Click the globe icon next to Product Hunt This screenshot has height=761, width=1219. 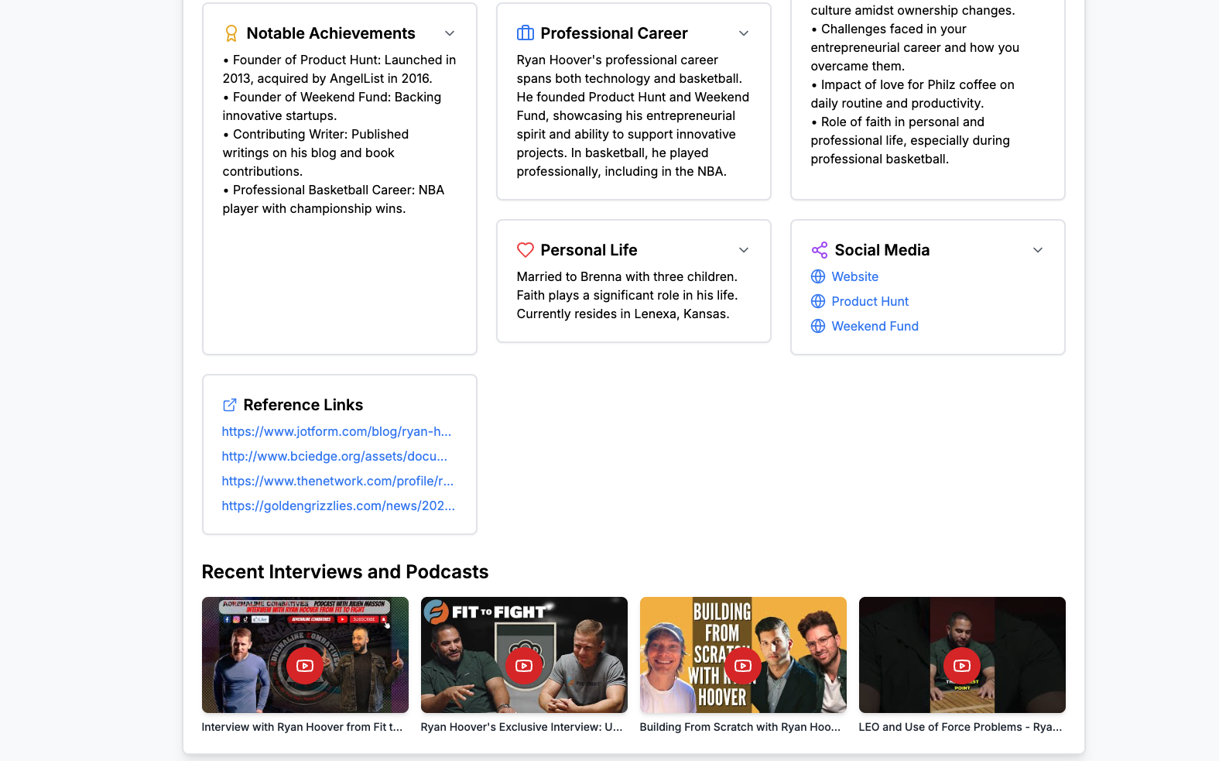pos(818,301)
